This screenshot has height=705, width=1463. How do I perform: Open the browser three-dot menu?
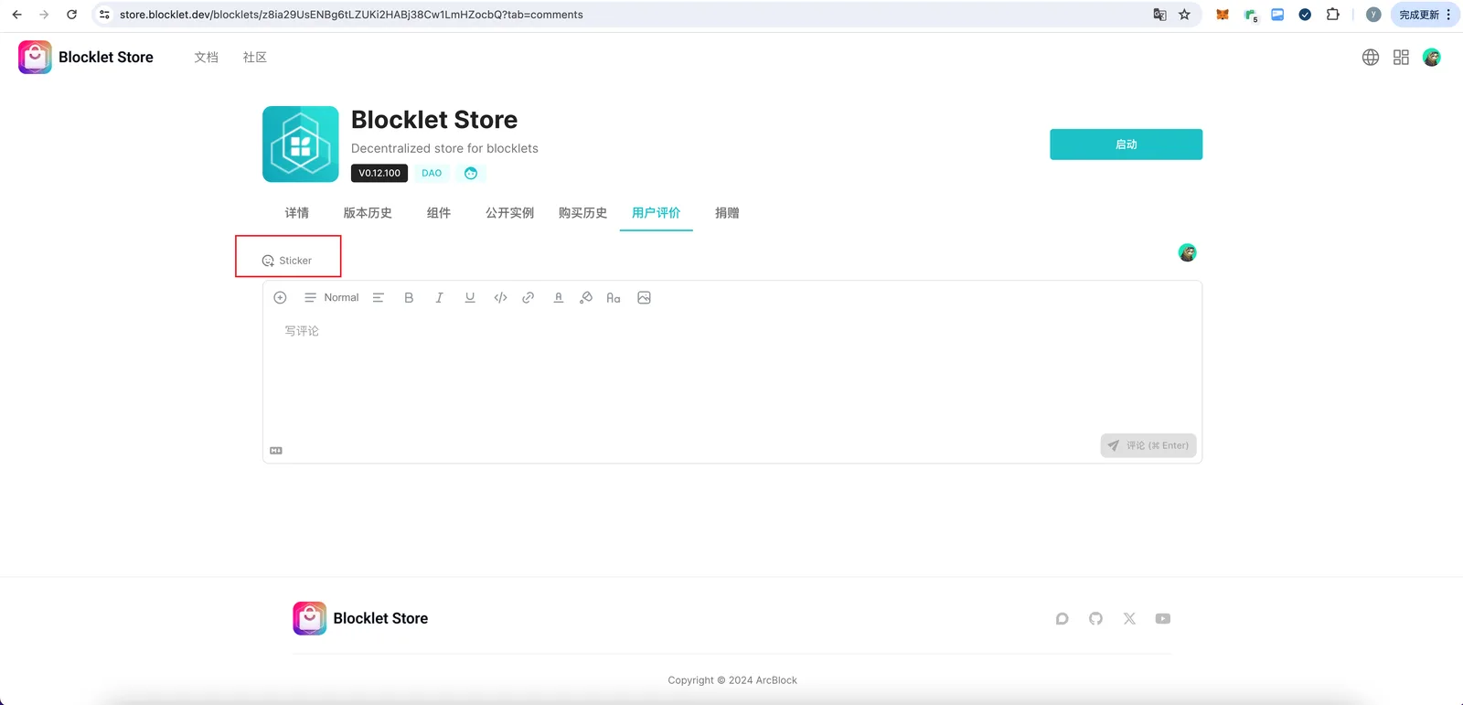point(1449,15)
